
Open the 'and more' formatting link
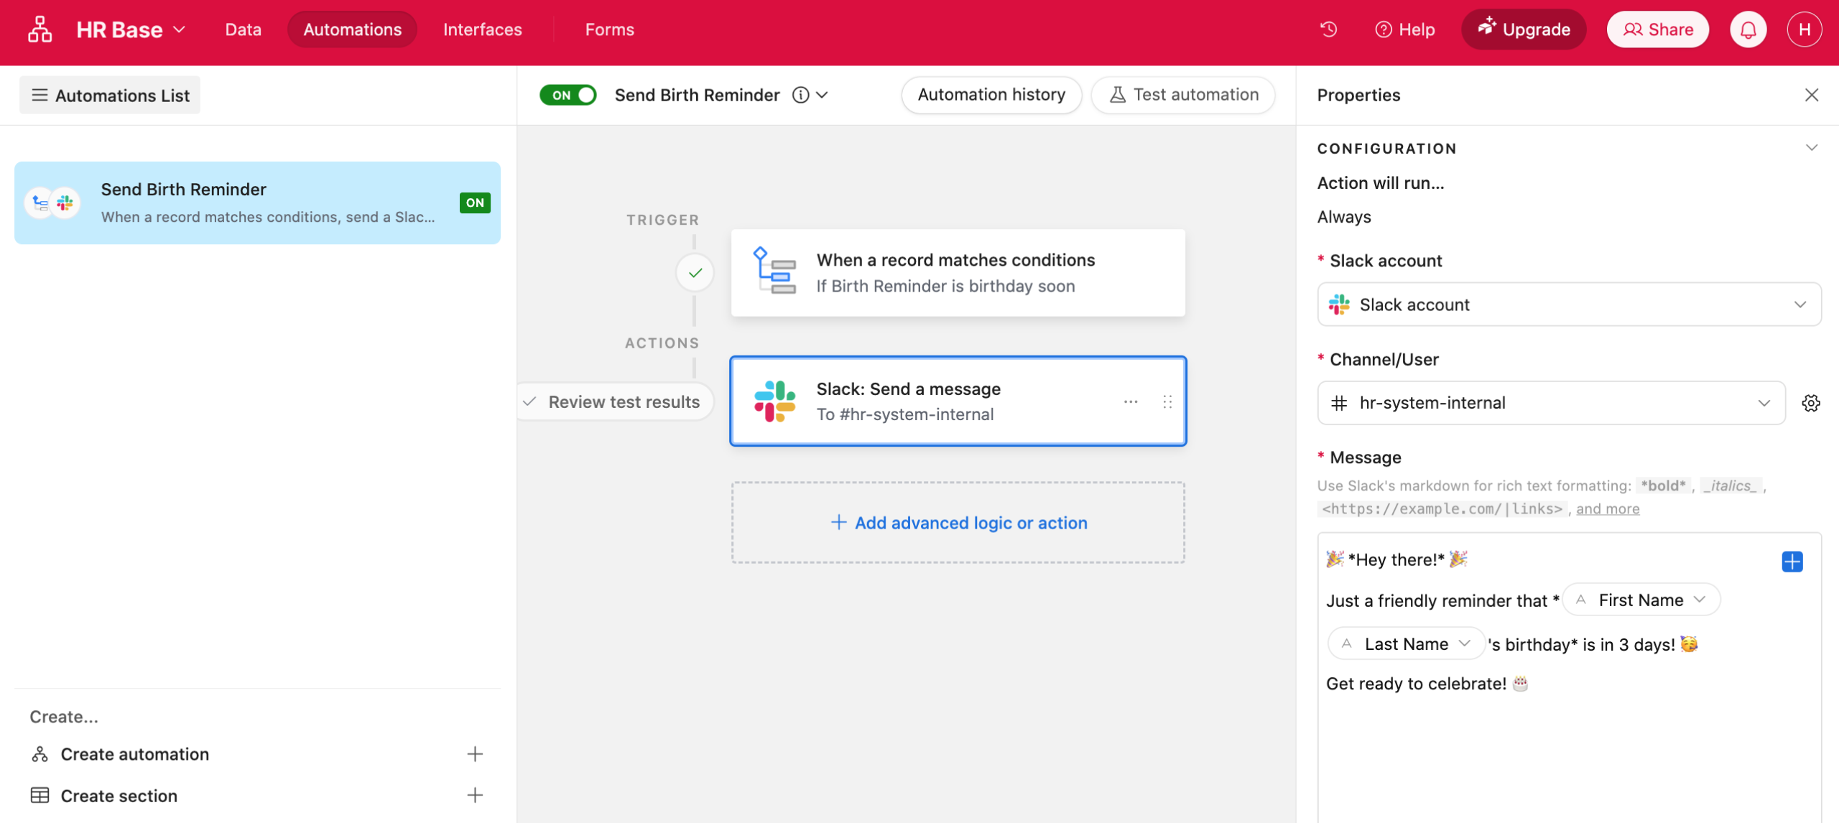click(1608, 509)
